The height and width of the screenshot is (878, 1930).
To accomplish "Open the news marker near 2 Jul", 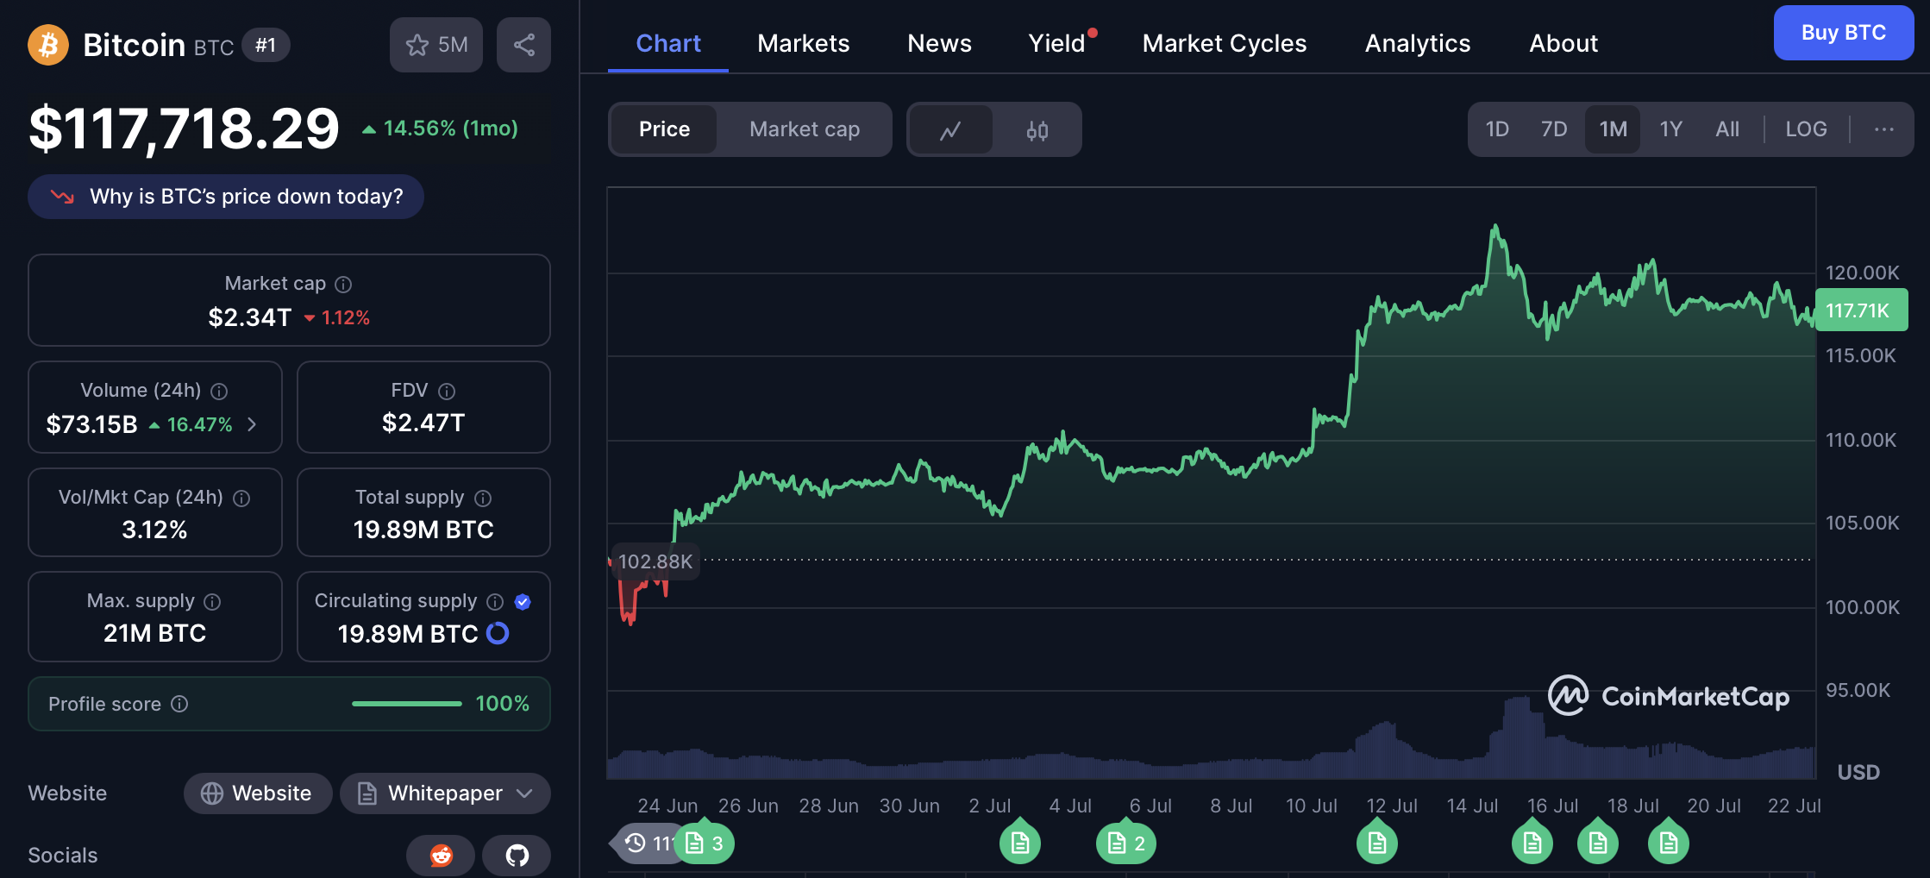I will point(1020,843).
